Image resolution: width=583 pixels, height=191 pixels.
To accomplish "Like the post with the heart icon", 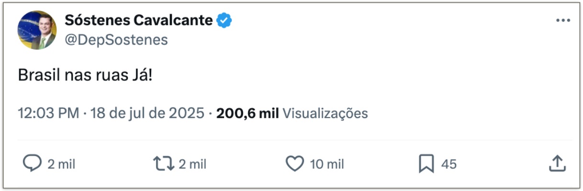I will click(x=295, y=164).
